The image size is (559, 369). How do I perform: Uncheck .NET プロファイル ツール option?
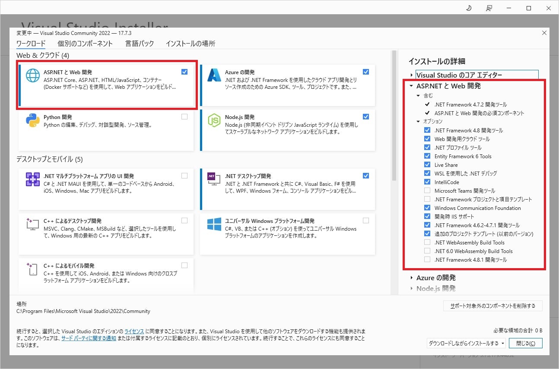[x=427, y=147]
